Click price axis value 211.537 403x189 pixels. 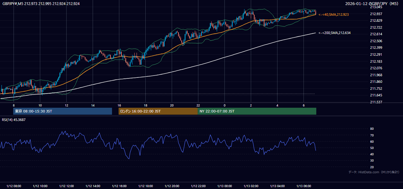pyautogui.click(x=376, y=102)
